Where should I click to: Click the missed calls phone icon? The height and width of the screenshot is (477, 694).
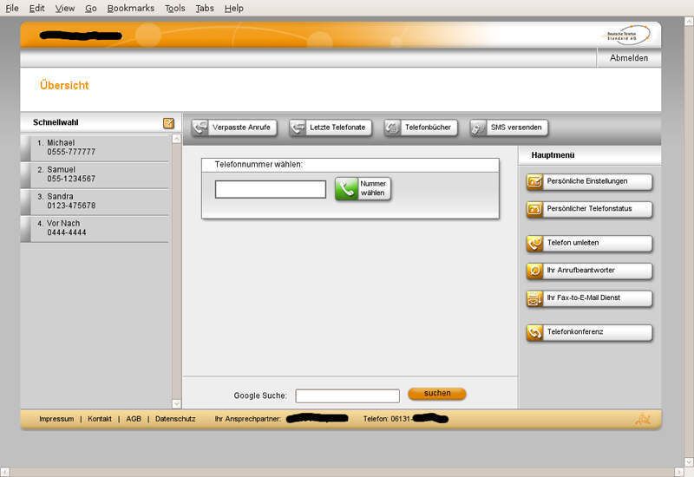click(200, 127)
